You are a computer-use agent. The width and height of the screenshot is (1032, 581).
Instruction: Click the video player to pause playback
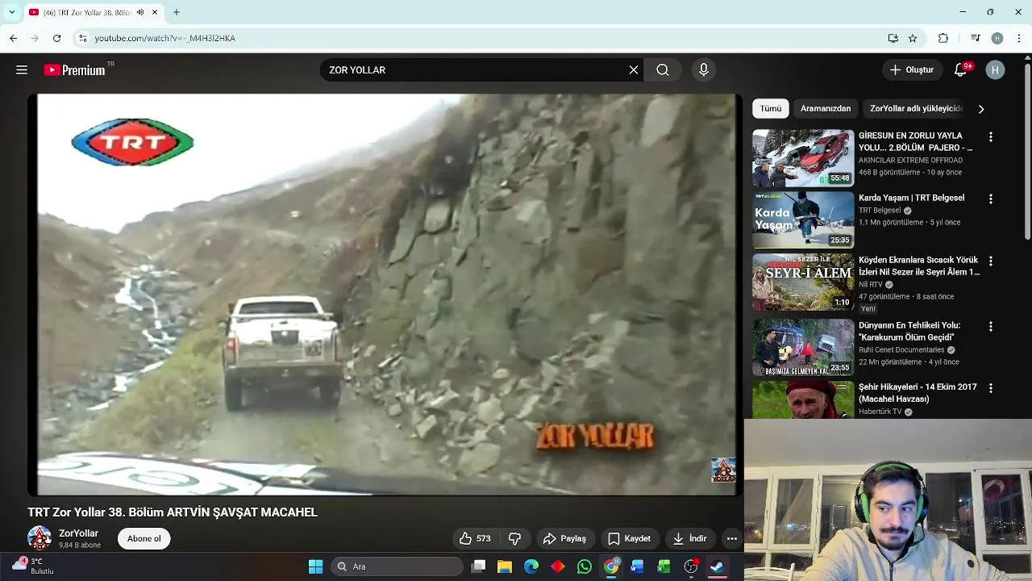[386, 295]
